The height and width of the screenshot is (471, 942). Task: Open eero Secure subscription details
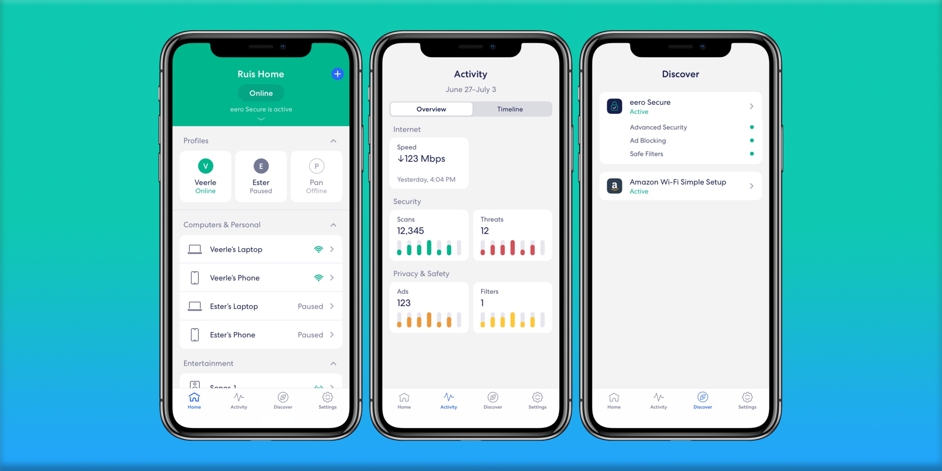pyautogui.click(x=680, y=106)
